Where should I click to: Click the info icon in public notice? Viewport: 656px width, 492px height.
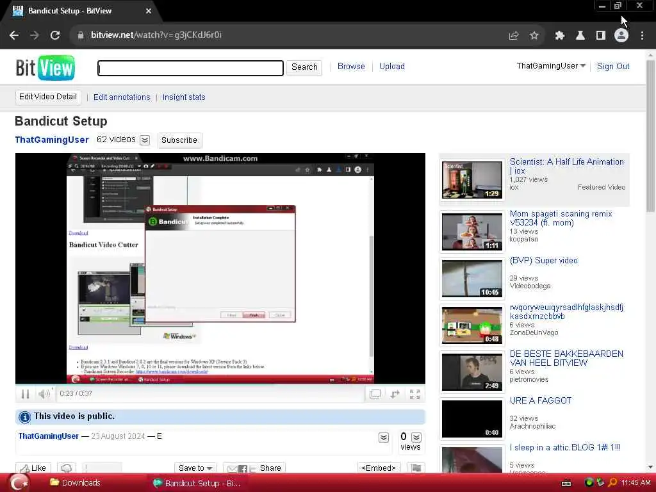pos(25,416)
